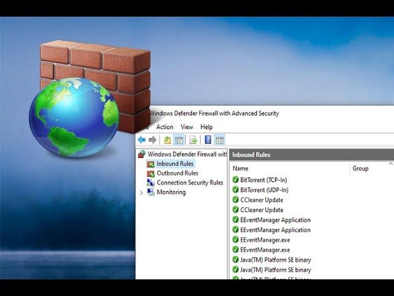Click the window title bar text
The image size is (394, 296).
(214, 113)
